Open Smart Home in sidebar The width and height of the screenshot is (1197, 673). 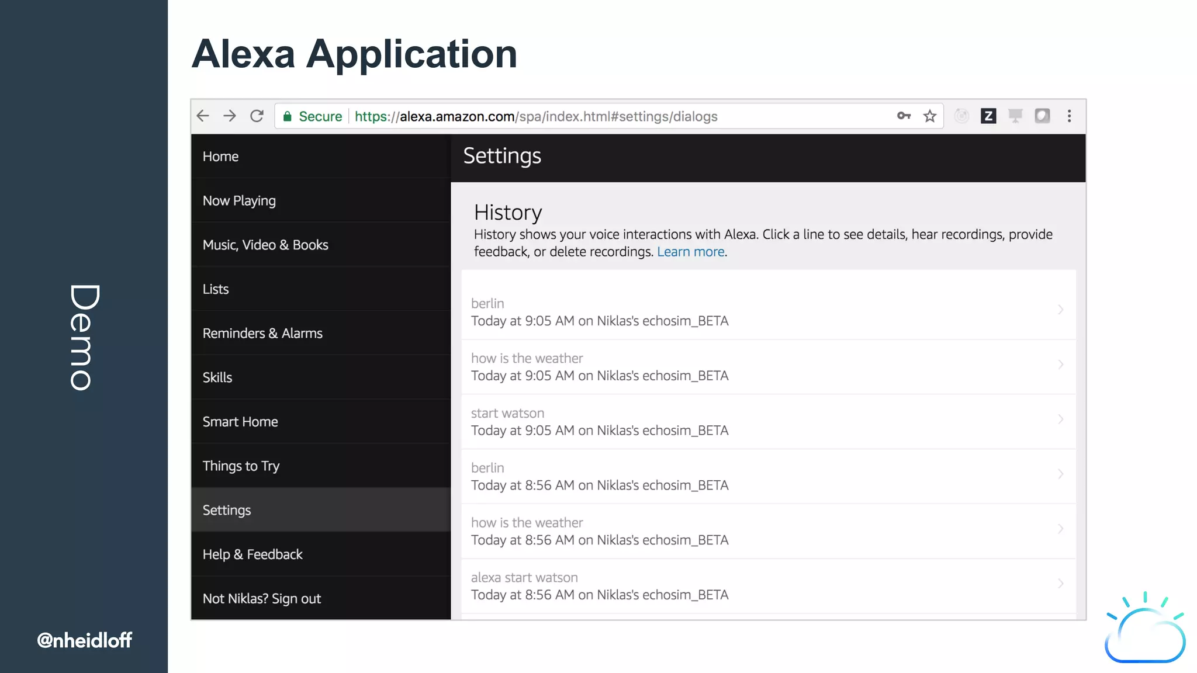(240, 422)
